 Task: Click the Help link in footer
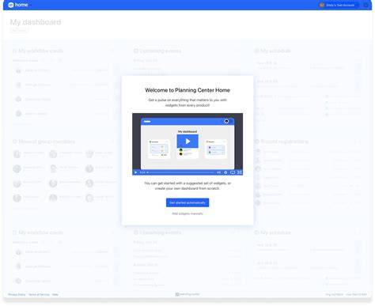click(55, 294)
